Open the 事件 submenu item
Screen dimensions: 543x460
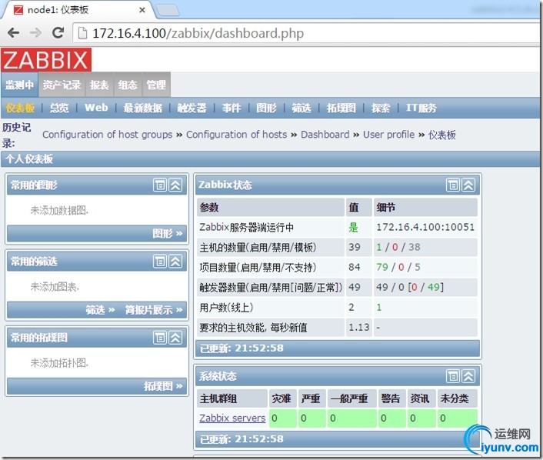click(x=232, y=108)
